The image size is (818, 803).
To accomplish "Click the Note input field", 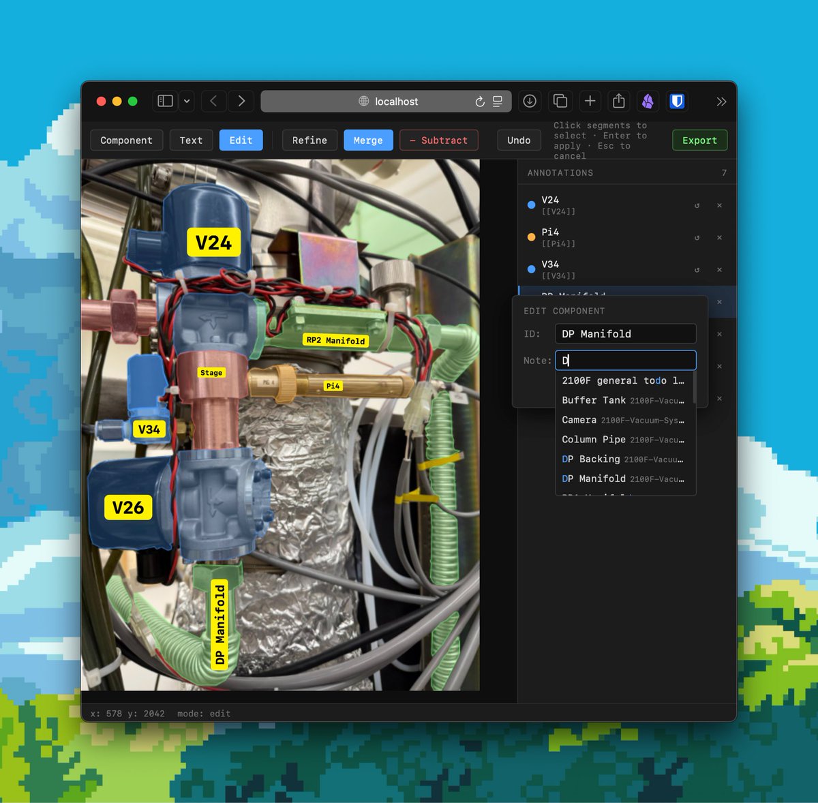I will [x=626, y=361].
